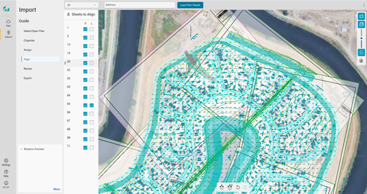Select the Organize guide step

point(29,40)
